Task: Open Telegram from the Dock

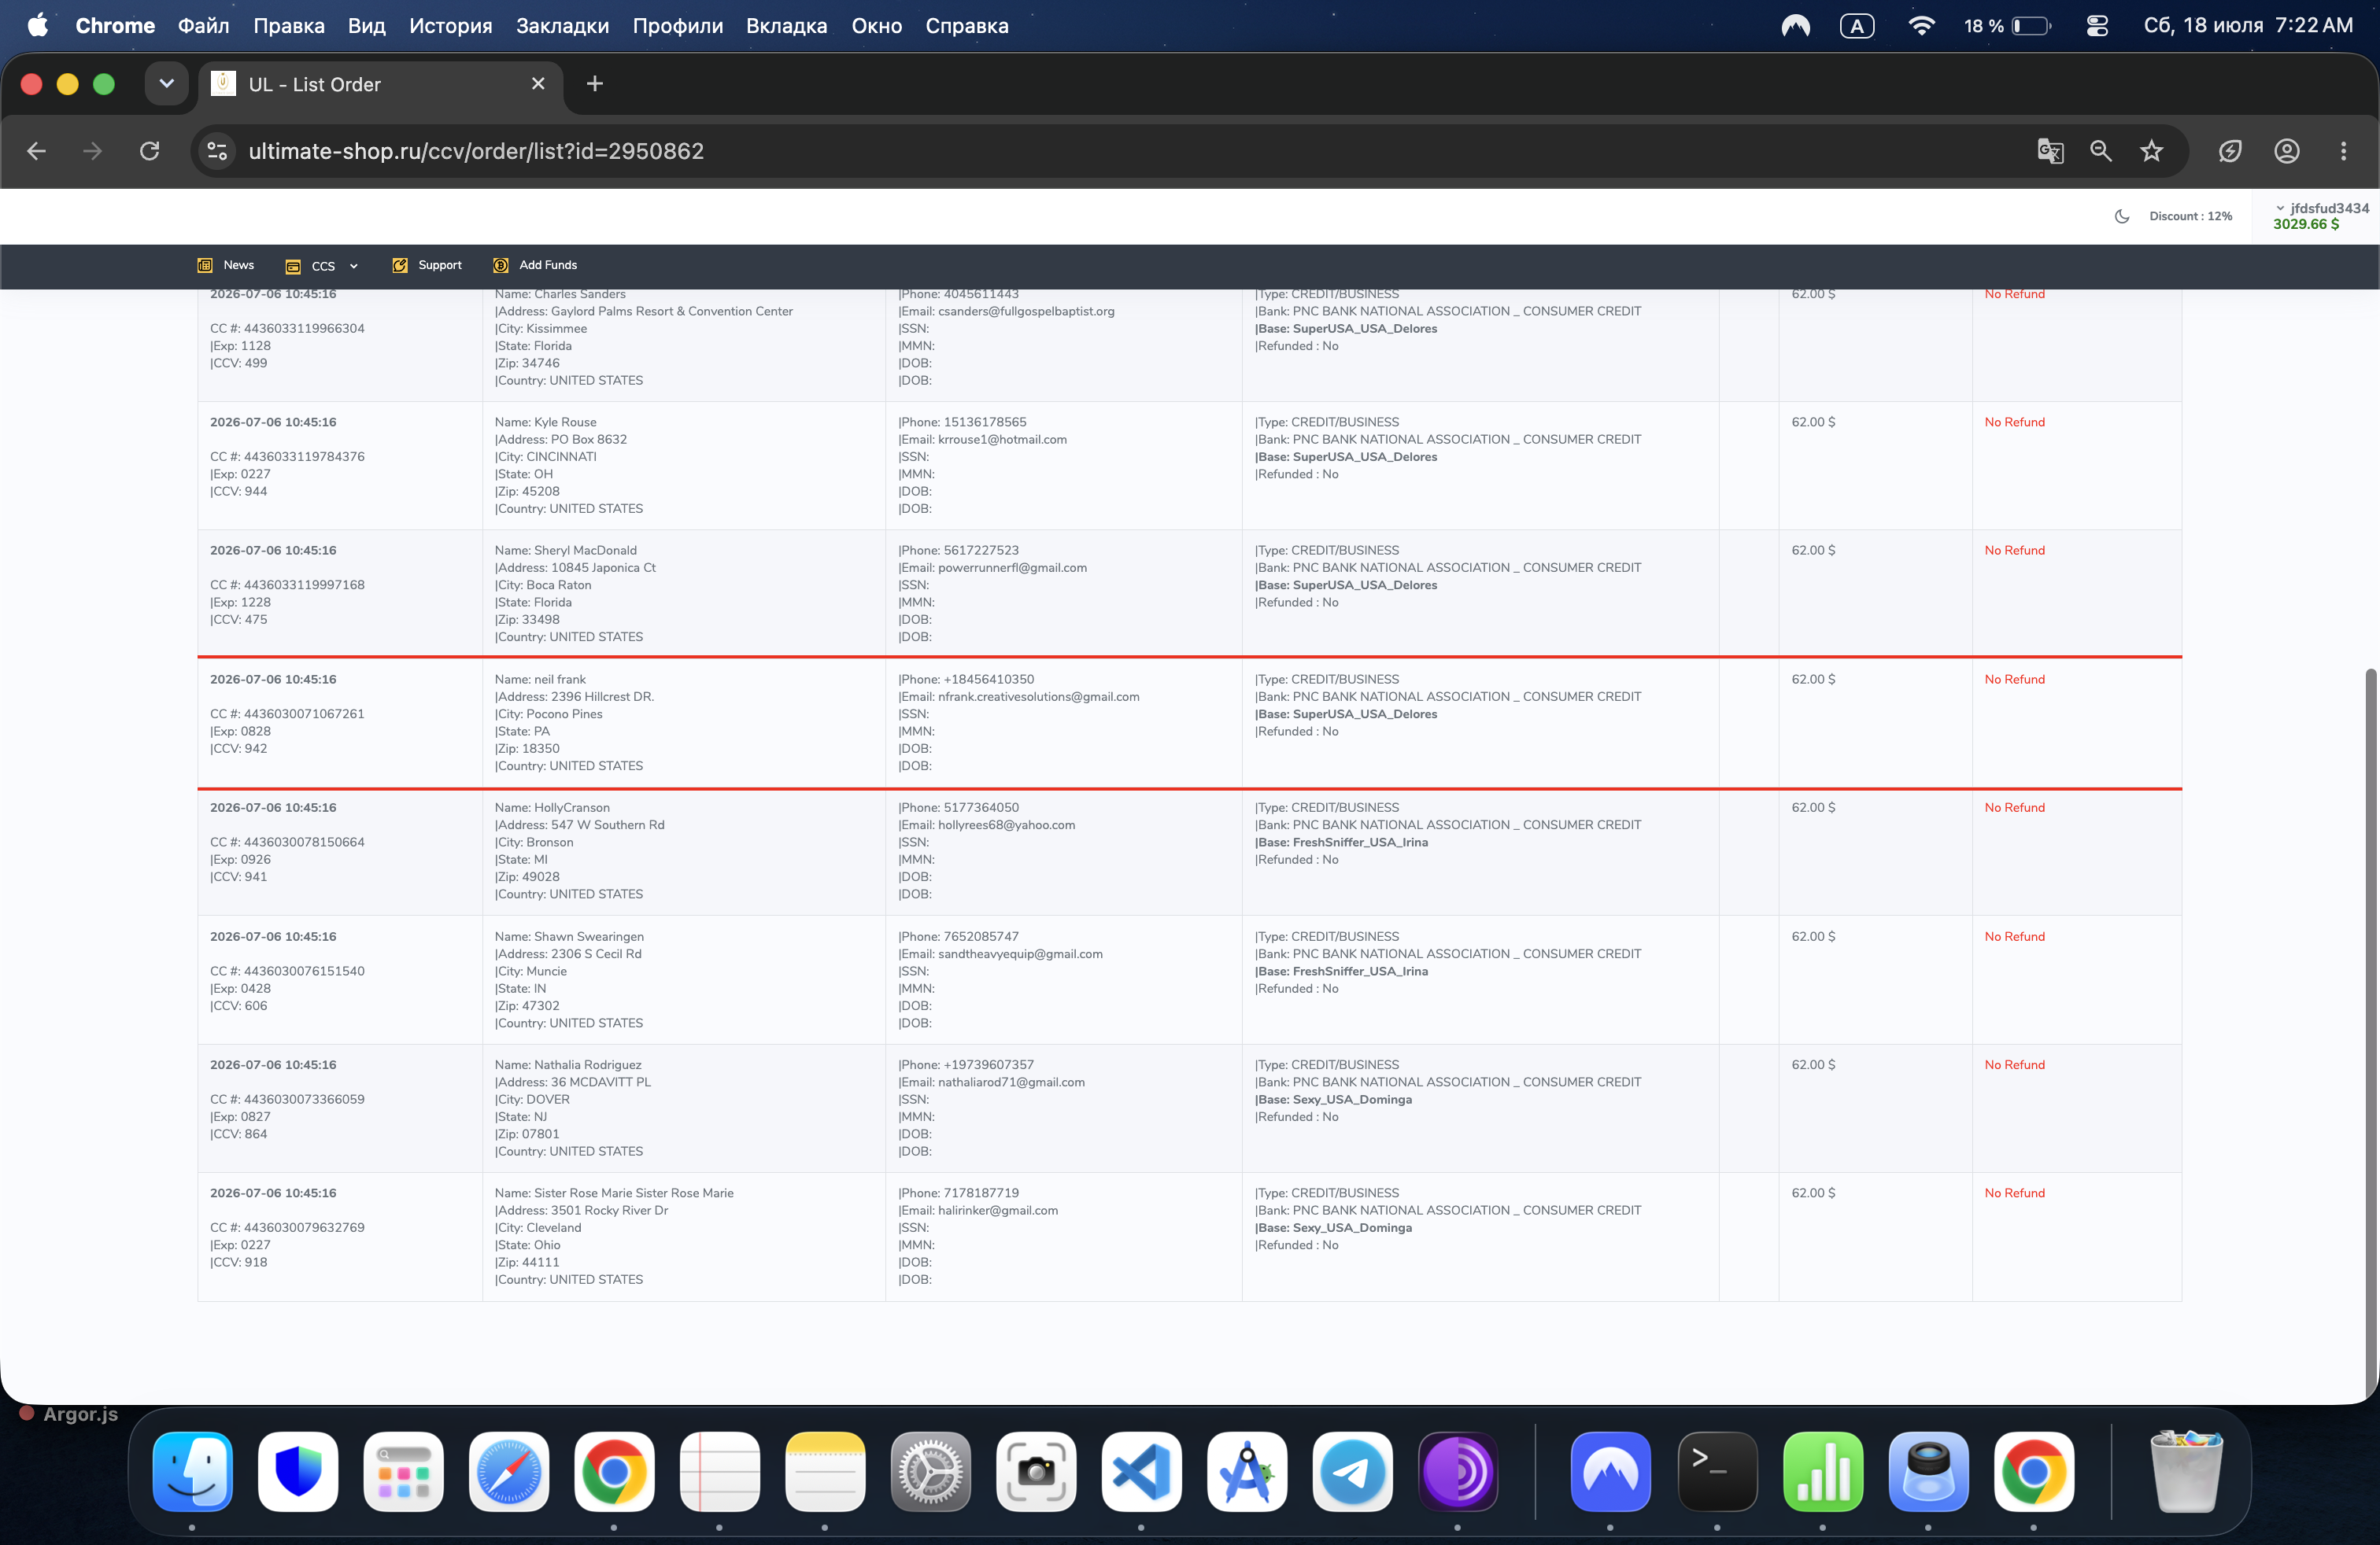Action: coord(1352,1471)
